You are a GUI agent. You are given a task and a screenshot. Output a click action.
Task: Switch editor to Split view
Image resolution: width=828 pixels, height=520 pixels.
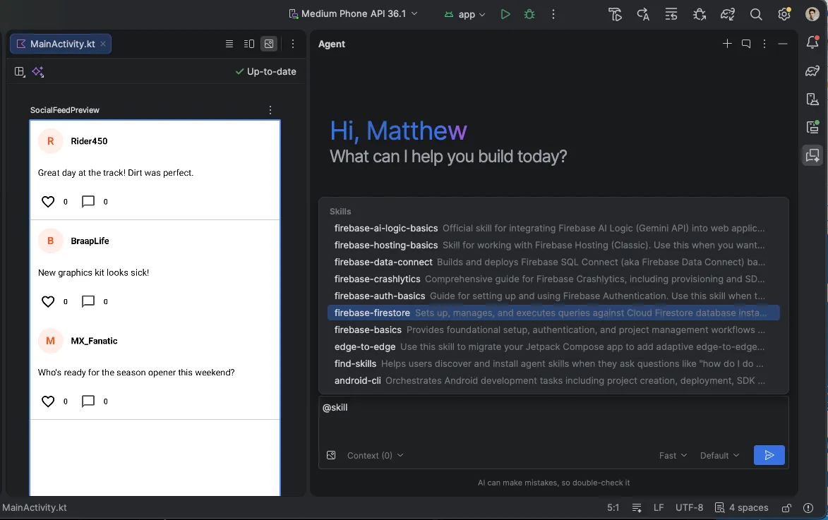(x=249, y=44)
